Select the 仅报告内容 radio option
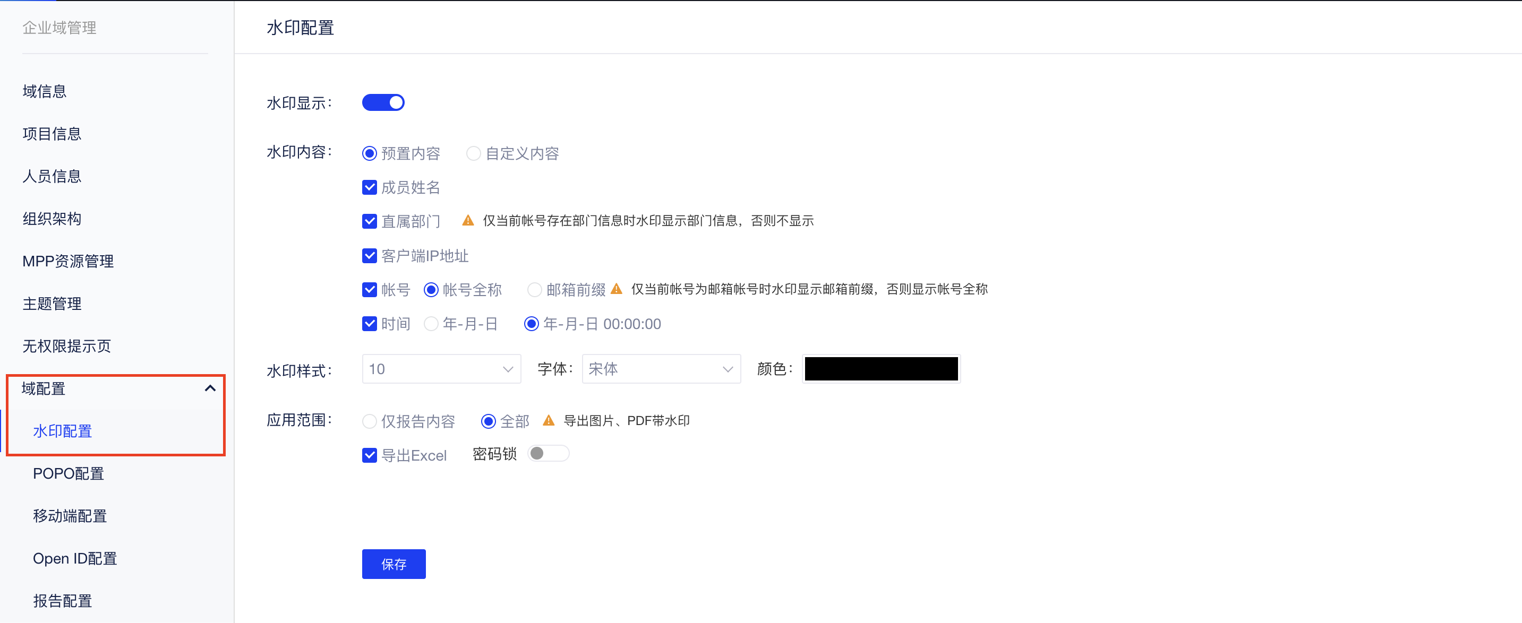The width and height of the screenshot is (1522, 623). [369, 421]
